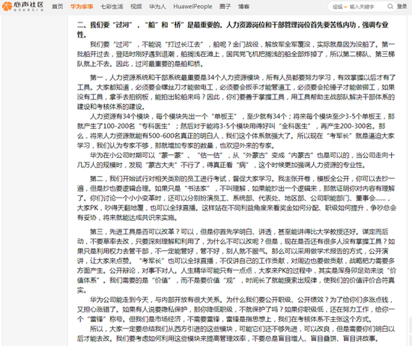Click the line starting 华为在小公司时期
The height and width of the screenshot is (346, 412).
coord(236,160)
